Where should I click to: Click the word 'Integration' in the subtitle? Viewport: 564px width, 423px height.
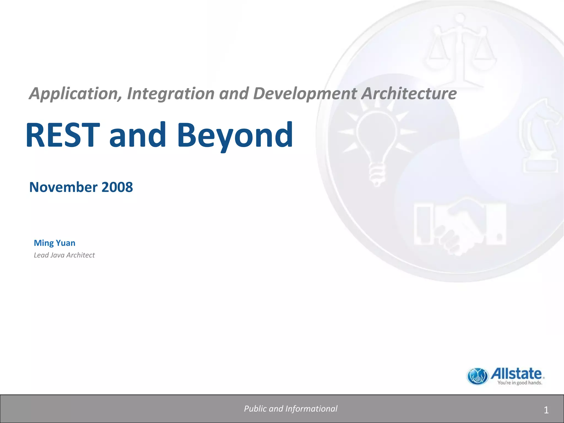coord(170,93)
